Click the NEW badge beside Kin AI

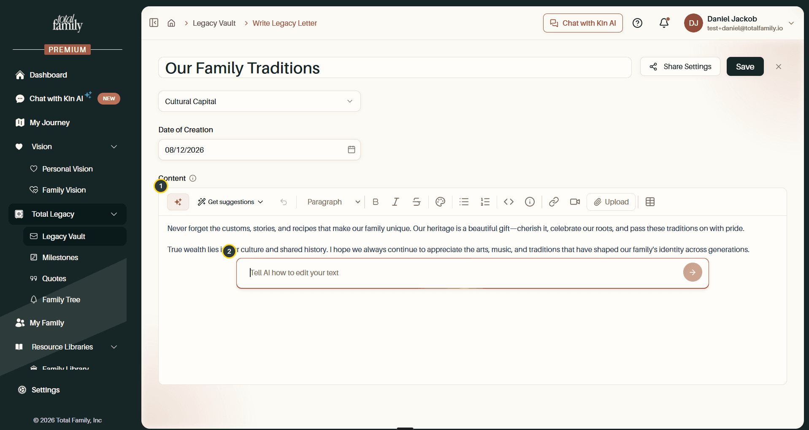click(x=109, y=99)
